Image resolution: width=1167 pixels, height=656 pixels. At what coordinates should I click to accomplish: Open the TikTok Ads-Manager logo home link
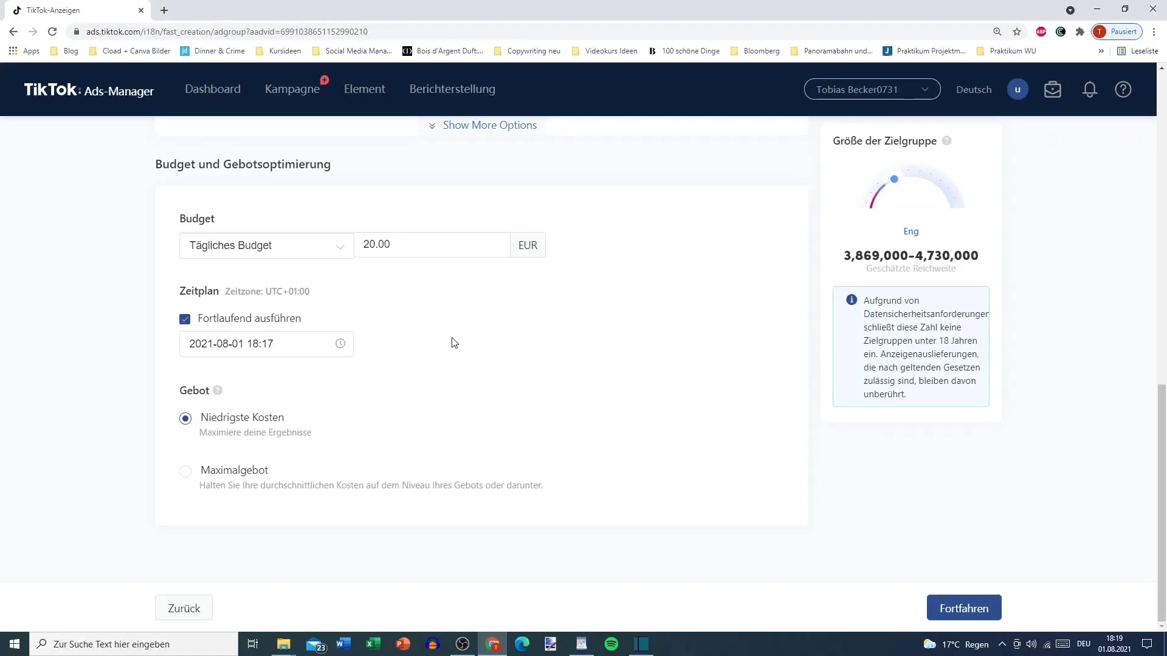89,90
